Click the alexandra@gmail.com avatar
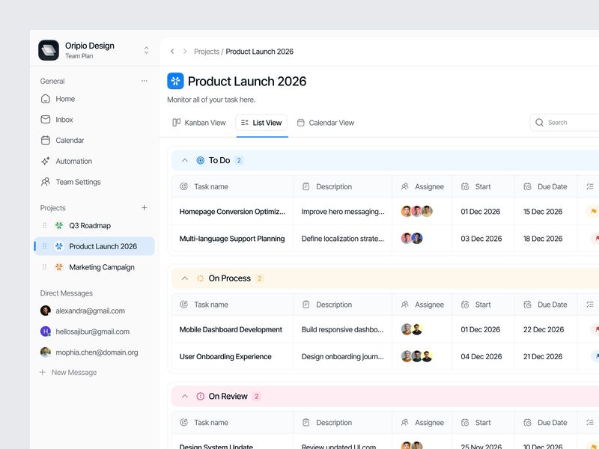Viewport: 599px width, 449px height. pyautogui.click(x=46, y=311)
